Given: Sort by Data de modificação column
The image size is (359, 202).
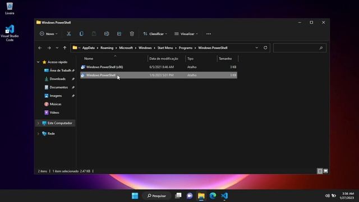Looking at the screenshot, I should coord(164,58).
